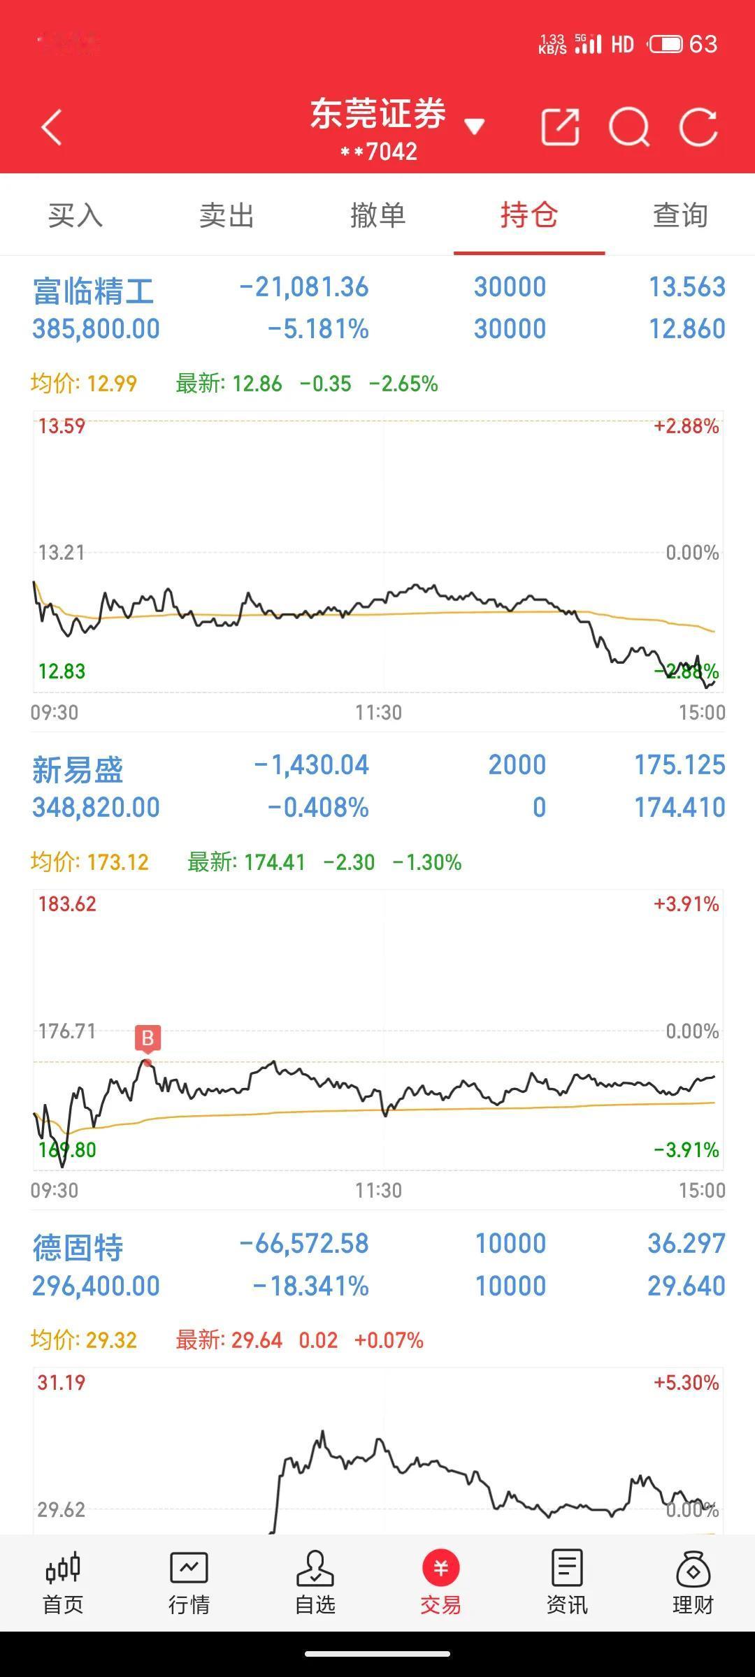Switch to the 卖出 tab
The width and height of the screenshot is (755, 1677).
pos(226,215)
